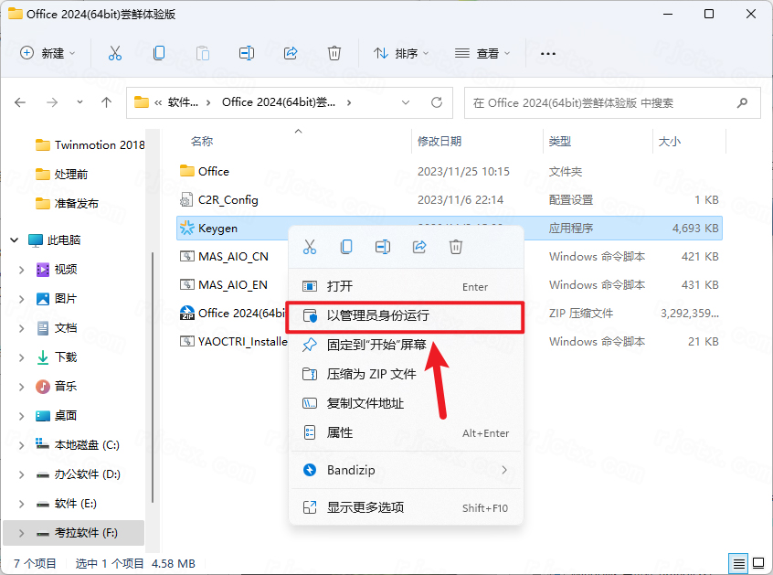Screen dimensions: 773x575
Task: Select the Cut icon in the toolbar
Action: [115, 53]
